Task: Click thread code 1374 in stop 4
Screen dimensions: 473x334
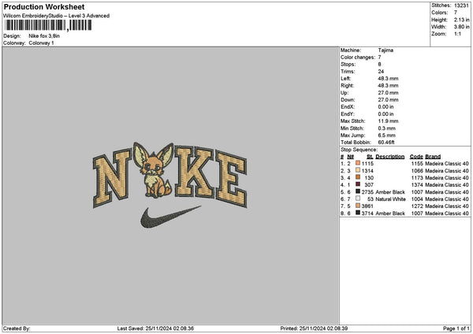Action: click(x=417, y=185)
